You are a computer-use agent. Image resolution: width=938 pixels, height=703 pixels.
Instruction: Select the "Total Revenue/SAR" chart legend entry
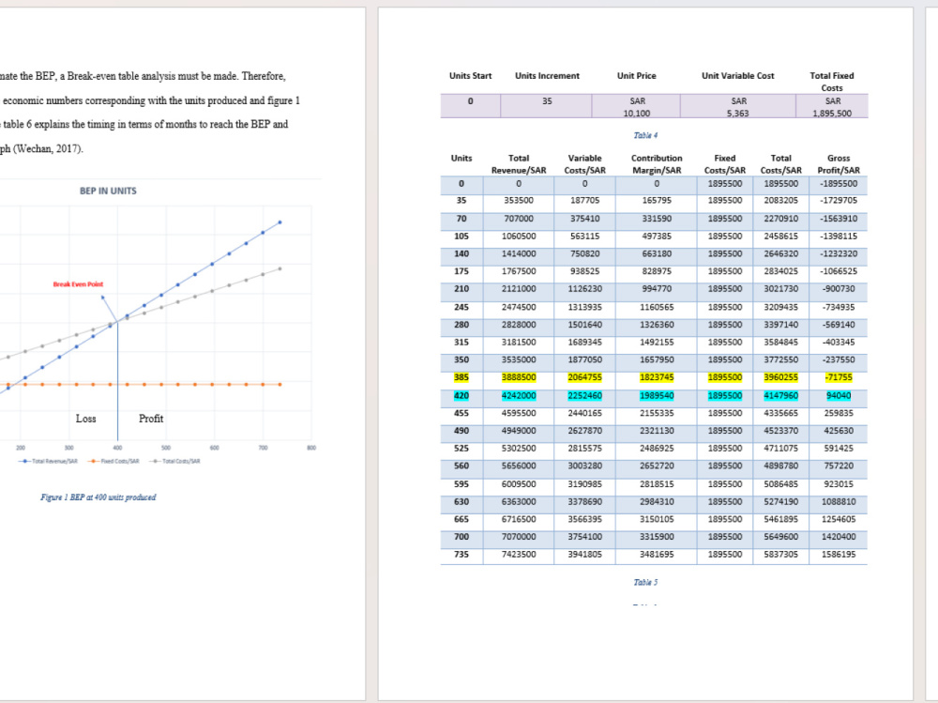[49, 461]
